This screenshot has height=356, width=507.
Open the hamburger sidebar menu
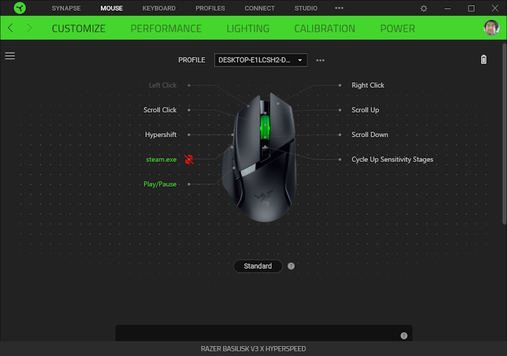click(10, 56)
